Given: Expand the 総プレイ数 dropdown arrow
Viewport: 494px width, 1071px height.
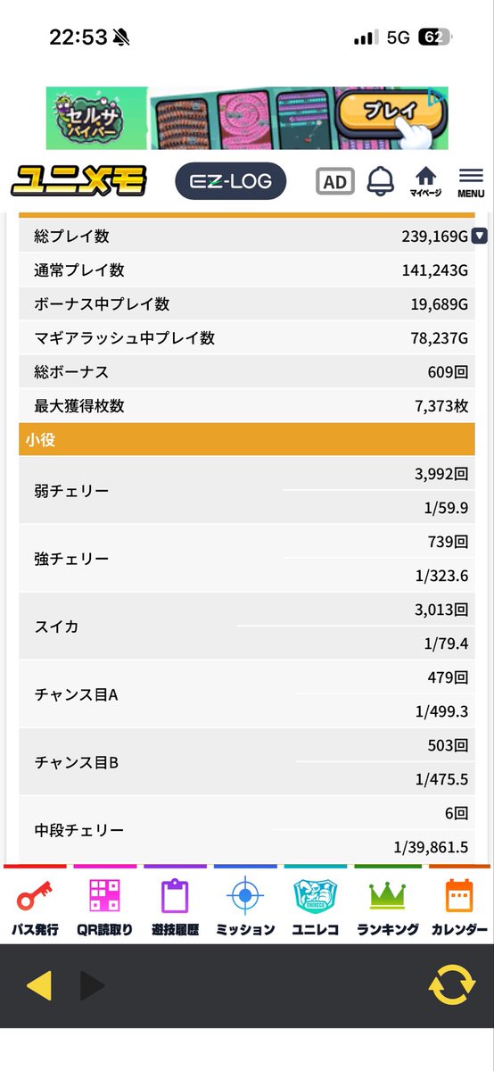Looking at the screenshot, I should (480, 236).
